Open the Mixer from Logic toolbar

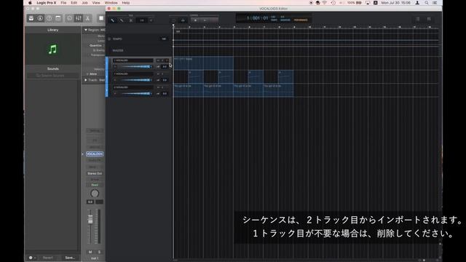pyautogui.click(x=79, y=18)
